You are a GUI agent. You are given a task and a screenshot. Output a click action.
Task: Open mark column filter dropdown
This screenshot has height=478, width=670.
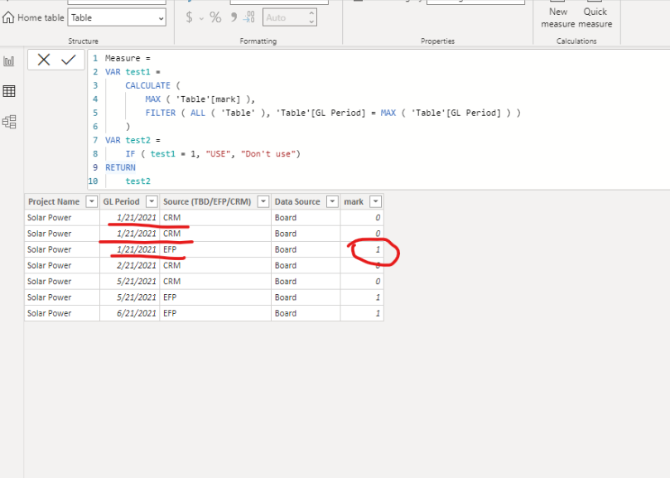tap(375, 202)
